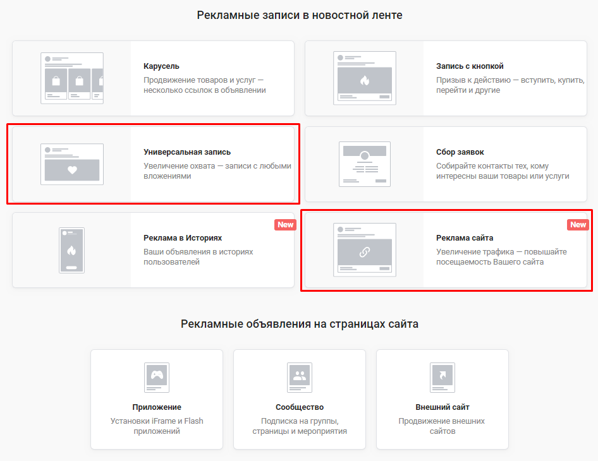The width and height of the screenshot is (598, 461).
Task: Click text 'Продвижение товаров и услуг'
Action: (200, 80)
